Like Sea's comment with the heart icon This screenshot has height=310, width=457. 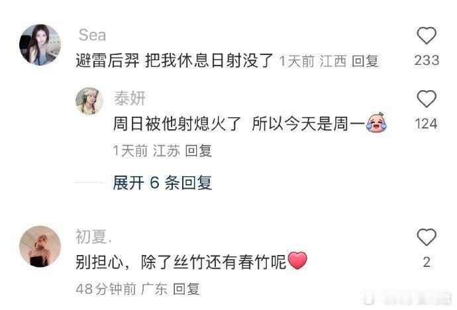pyautogui.click(x=427, y=36)
